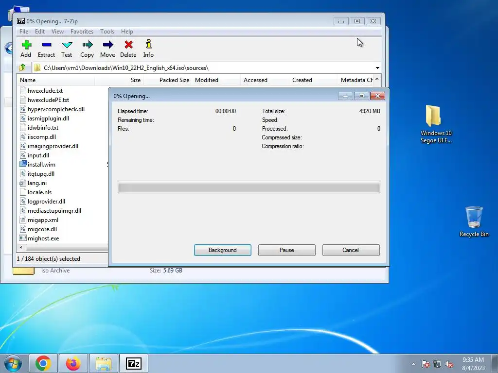Expand the address path dropdown
This screenshot has height=373, width=498.
[x=377, y=68]
